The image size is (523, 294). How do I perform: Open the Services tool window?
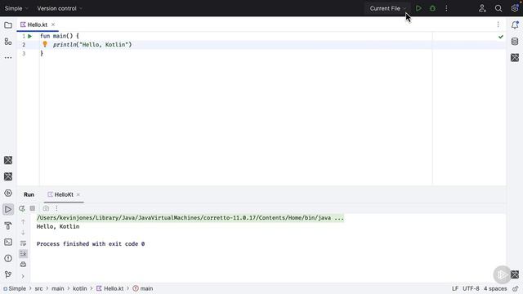point(8,193)
